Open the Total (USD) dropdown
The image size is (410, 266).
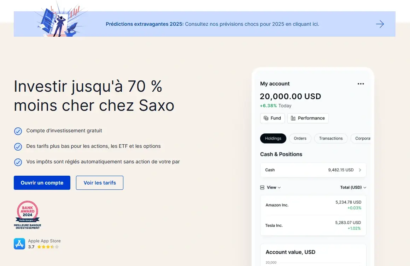click(353, 187)
